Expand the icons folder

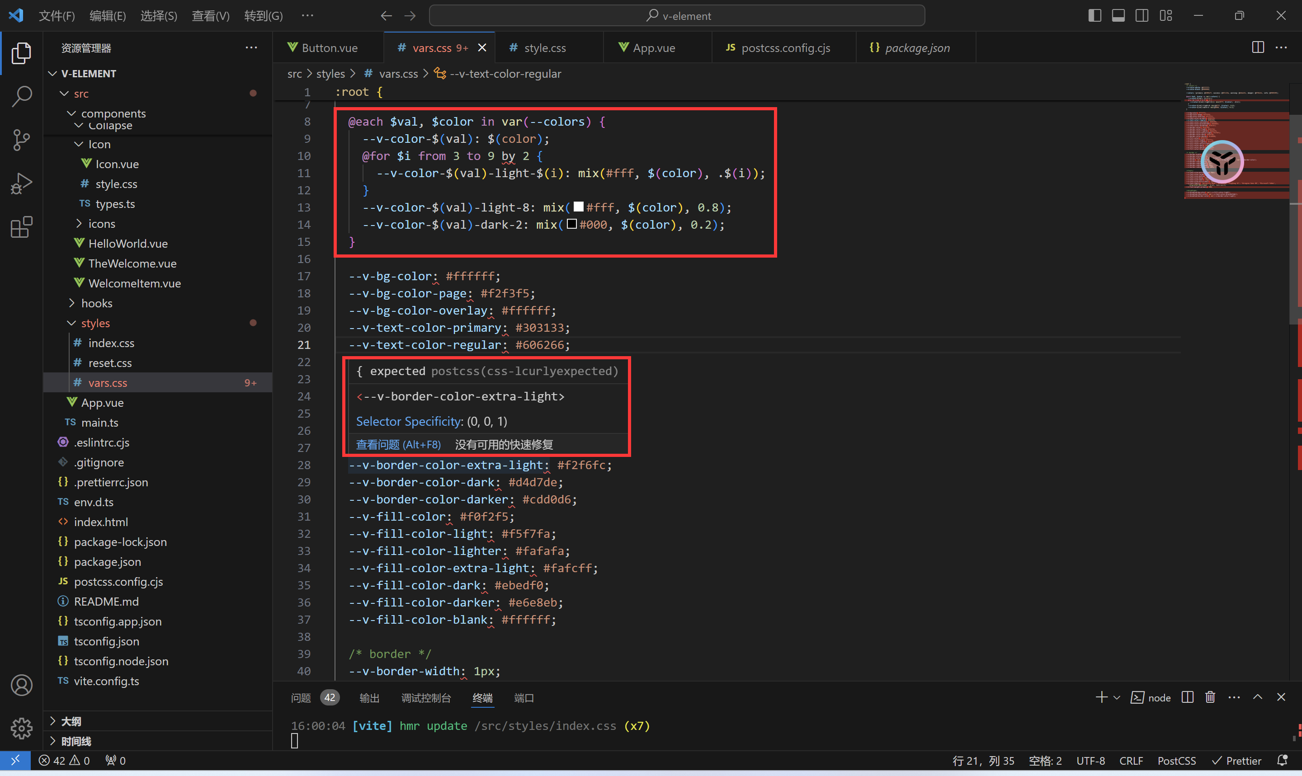pyautogui.click(x=79, y=223)
